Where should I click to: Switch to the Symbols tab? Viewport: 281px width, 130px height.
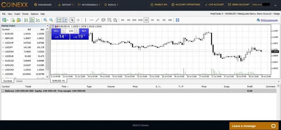click(7, 81)
